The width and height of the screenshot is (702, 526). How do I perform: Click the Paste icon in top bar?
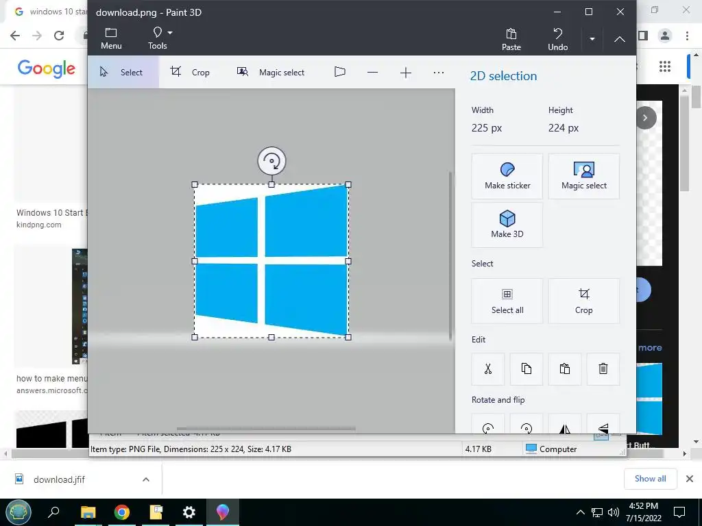[x=511, y=39]
